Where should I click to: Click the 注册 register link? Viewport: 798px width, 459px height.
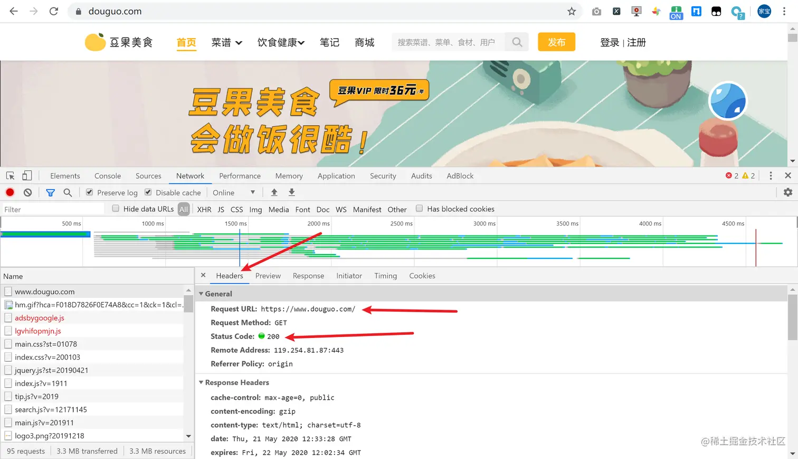[636, 42]
